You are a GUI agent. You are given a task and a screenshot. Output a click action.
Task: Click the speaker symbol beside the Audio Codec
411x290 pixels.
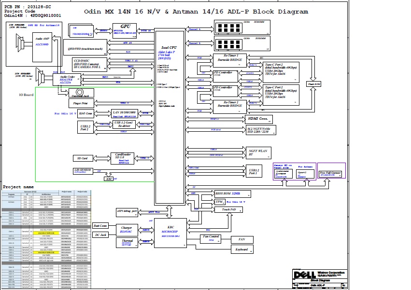click(x=40, y=77)
